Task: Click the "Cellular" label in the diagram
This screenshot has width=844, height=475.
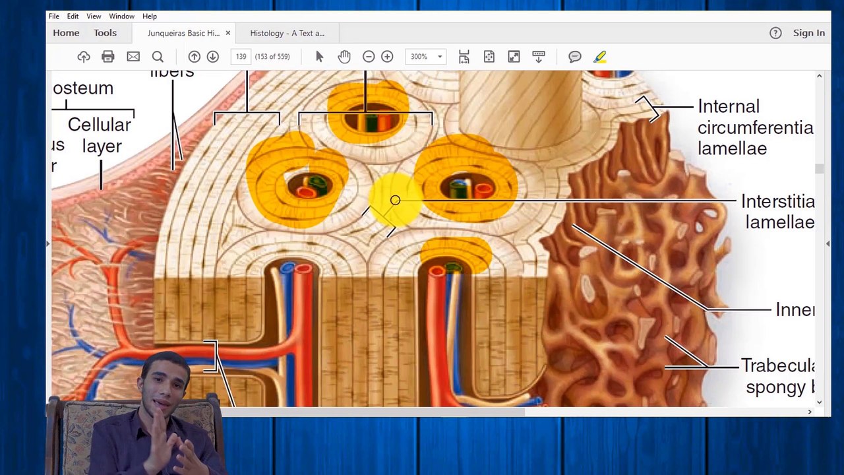Action: (100, 125)
